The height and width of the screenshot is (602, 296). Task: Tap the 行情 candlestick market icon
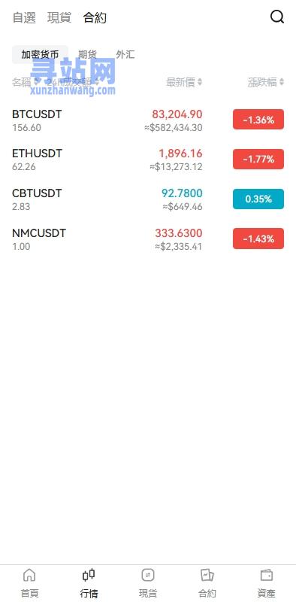point(89,575)
